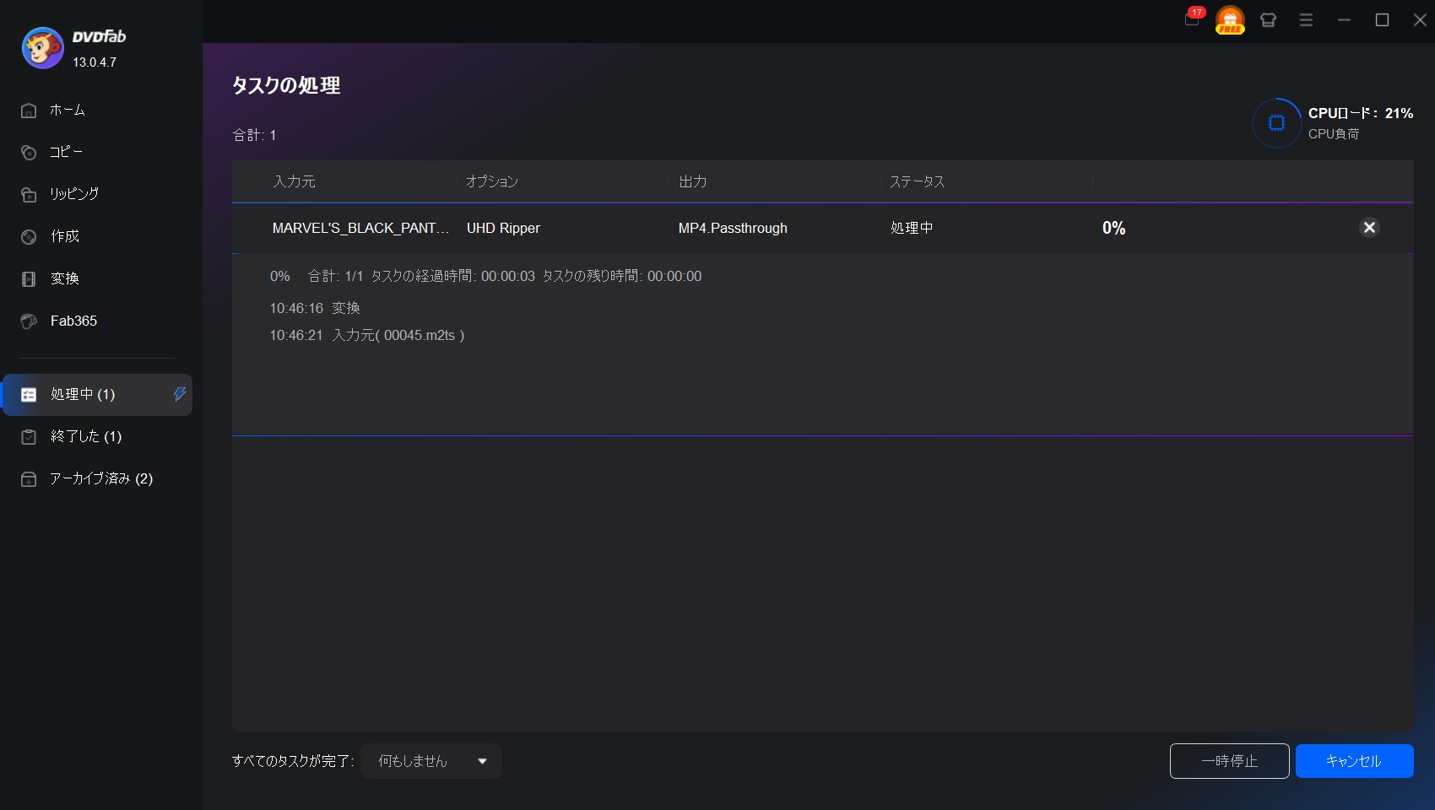Click the 0% progress value in task row
The height and width of the screenshot is (810, 1435).
click(1113, 228)
